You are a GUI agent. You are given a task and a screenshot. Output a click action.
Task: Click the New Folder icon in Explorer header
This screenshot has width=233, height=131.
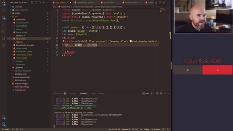(x=36, y=3)
